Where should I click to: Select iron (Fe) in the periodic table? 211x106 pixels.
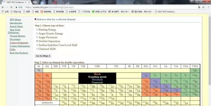coord(102,86)
